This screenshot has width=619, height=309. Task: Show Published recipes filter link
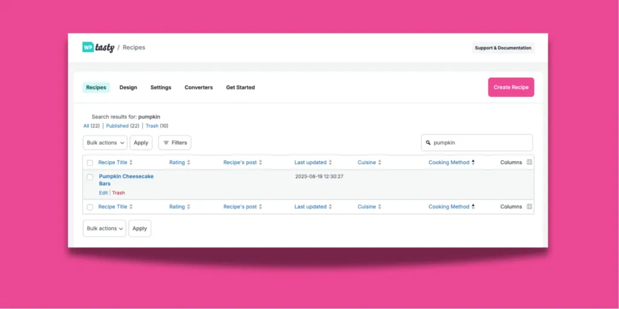[x=117, y=126]
